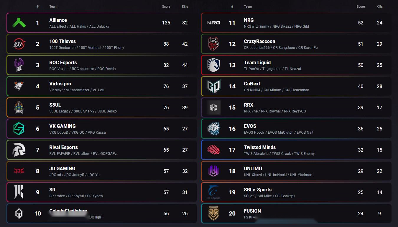
Task: Click the JD GAMING team row
Action: point(102,171)
